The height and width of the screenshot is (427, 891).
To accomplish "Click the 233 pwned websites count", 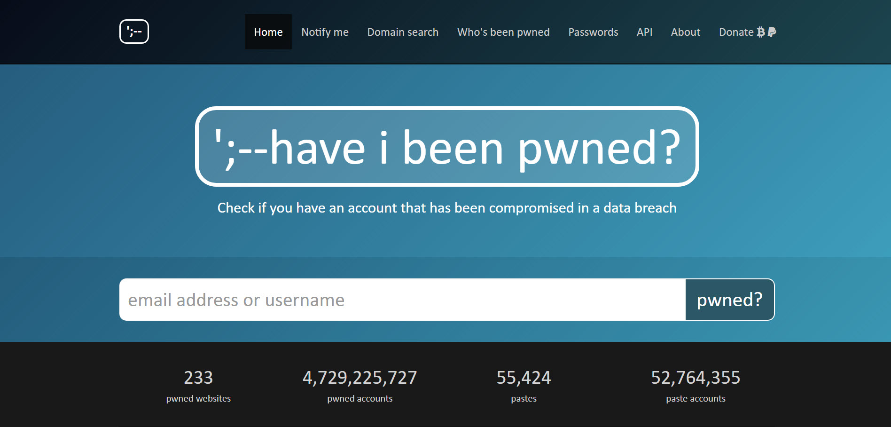I will 198,378.
